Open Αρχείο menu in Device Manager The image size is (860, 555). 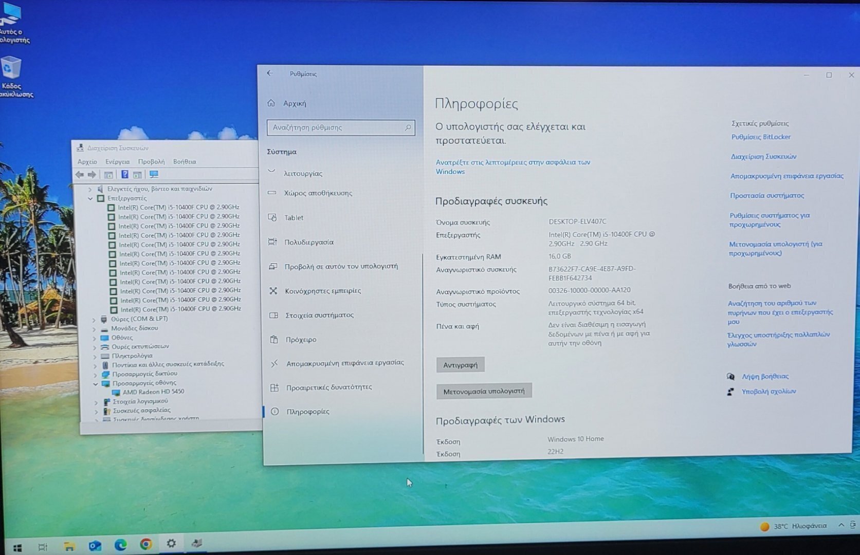(x=87, y=162)
